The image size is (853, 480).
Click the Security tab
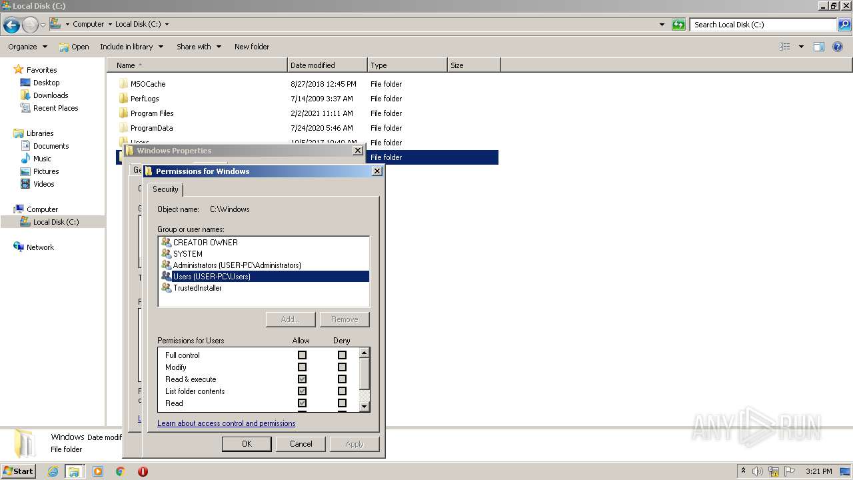(165, 189)
